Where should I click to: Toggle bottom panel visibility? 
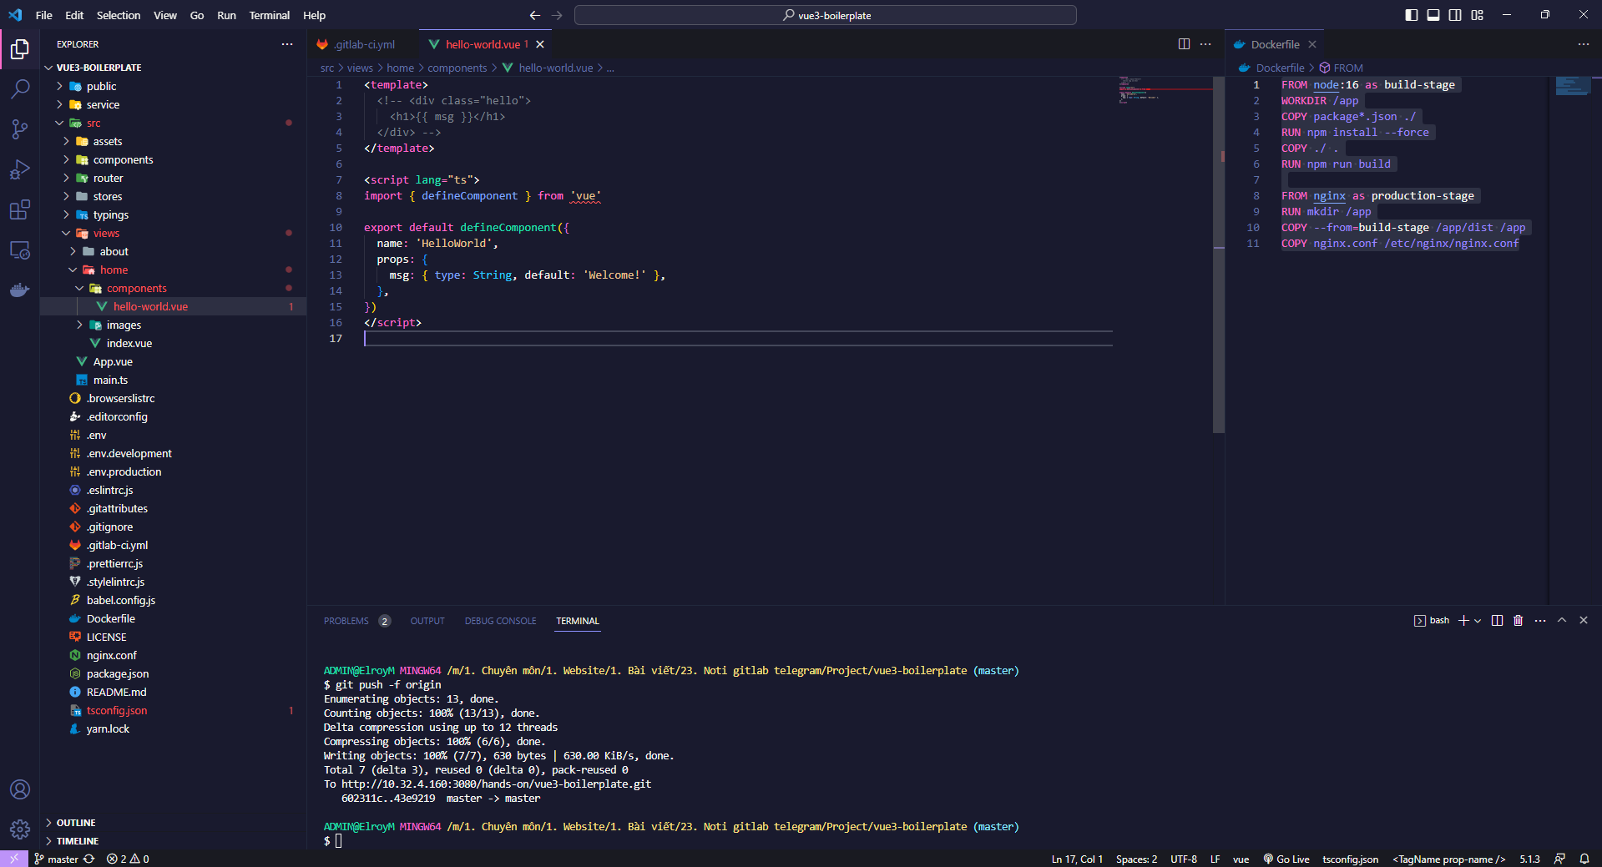tap(1433, 15)
